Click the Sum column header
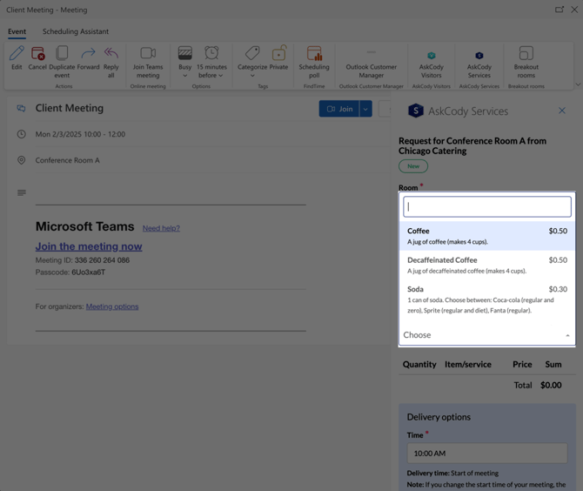This screenshot has width=583, height=491. (553, 365)
